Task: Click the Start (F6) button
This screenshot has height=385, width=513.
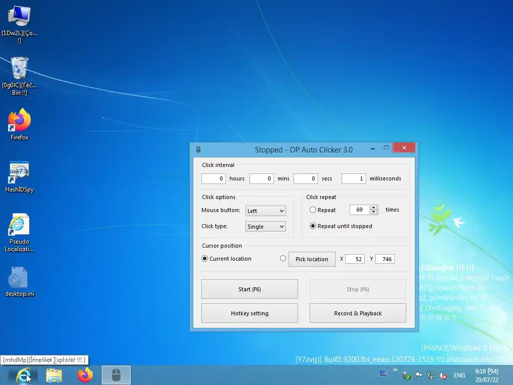Action: (x=249, y=289)
